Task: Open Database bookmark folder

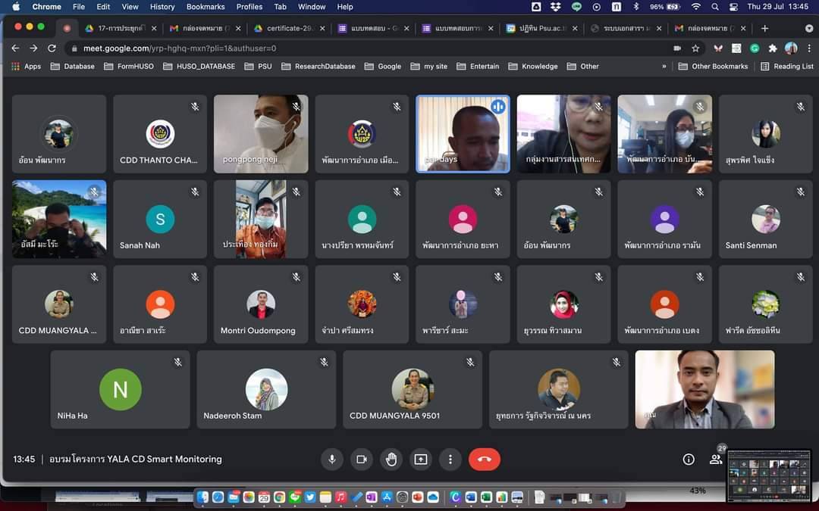Action: (73, 66)
